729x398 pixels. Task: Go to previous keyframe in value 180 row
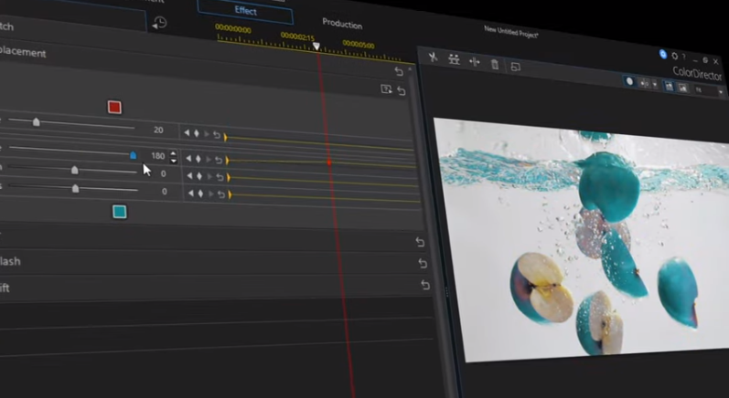tap(188, 158)
